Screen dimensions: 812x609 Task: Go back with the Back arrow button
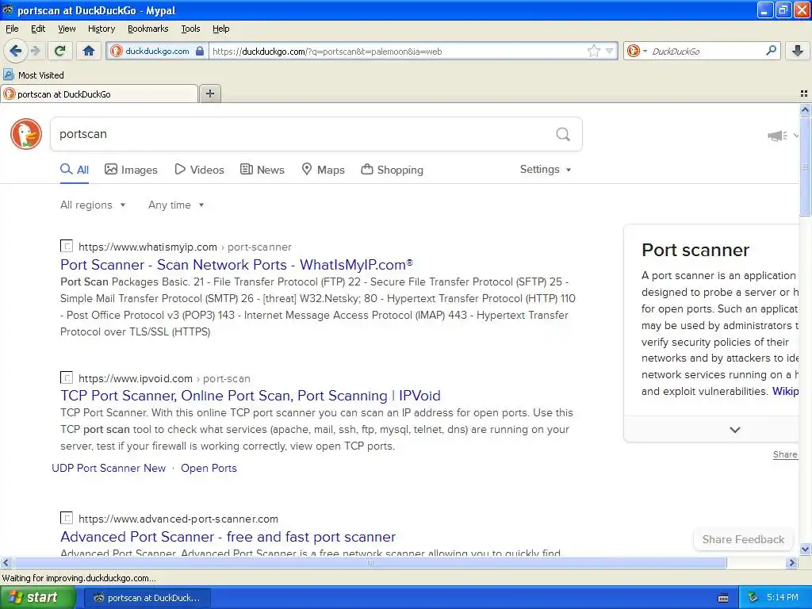[x=15, y=51]
